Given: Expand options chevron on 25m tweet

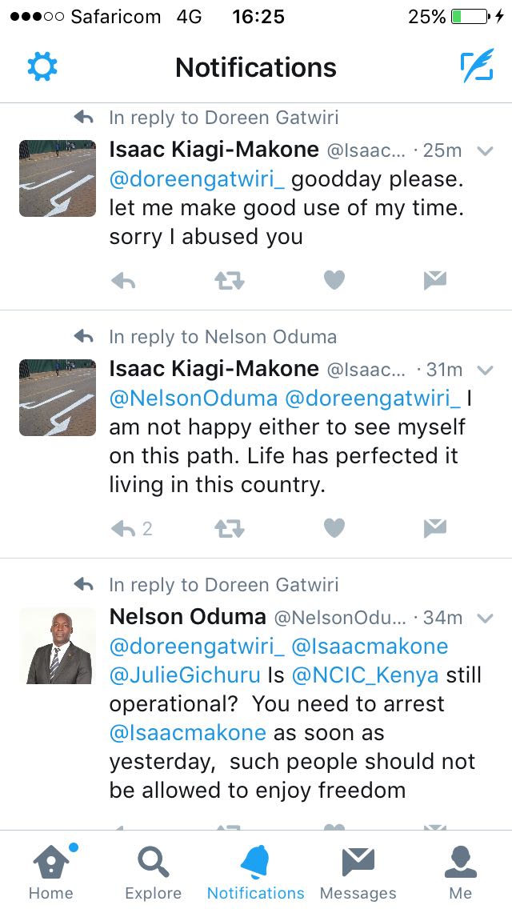Looking at the screenshot, I should (485, 151).
